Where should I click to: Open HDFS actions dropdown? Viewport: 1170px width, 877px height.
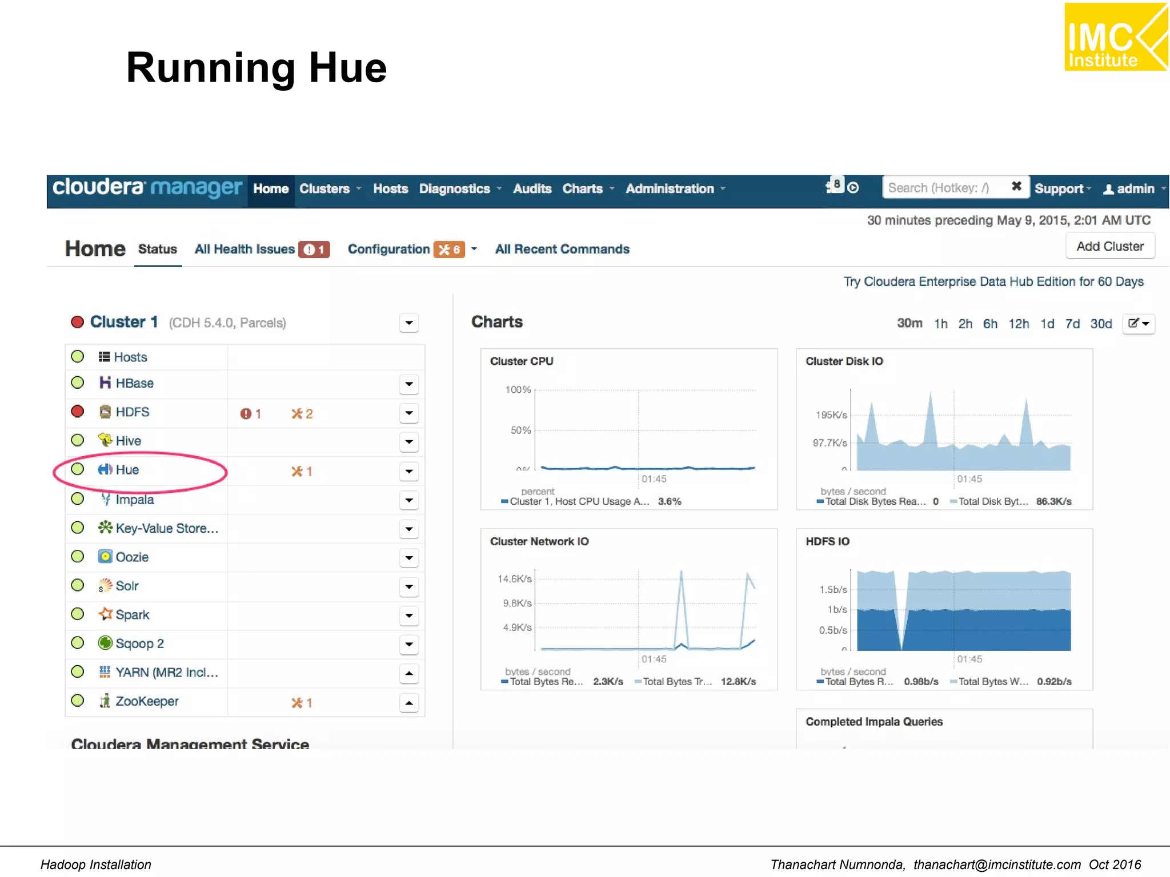pyautogui.click(x=409, y=413)
